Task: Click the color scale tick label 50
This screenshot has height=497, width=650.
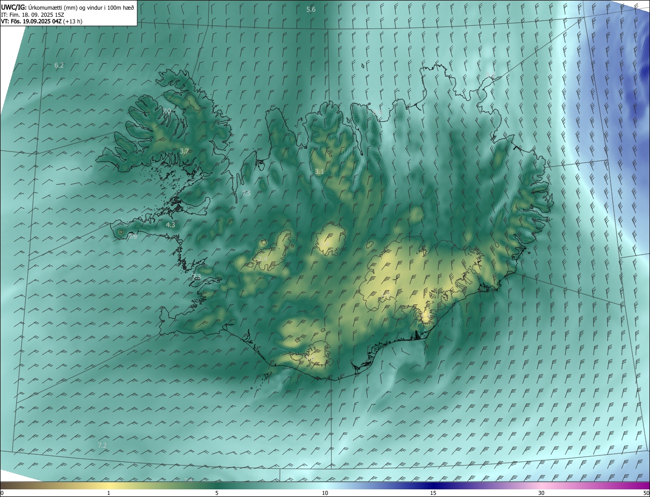Action: click(x=646, y=493)
